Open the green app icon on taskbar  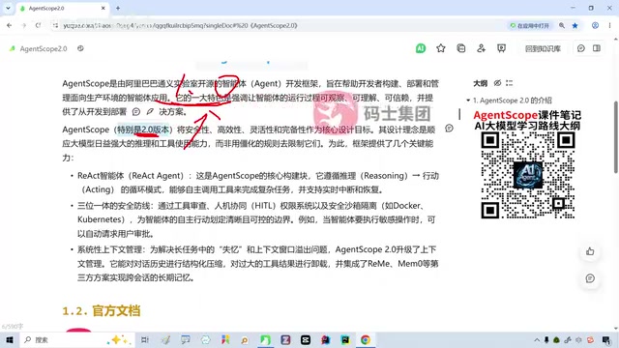tap(265, 339)
